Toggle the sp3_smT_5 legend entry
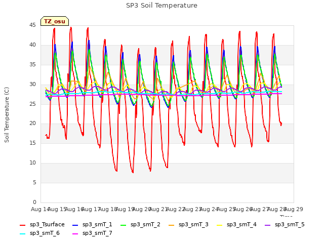 pyautogui.click(x=285, y=225)
